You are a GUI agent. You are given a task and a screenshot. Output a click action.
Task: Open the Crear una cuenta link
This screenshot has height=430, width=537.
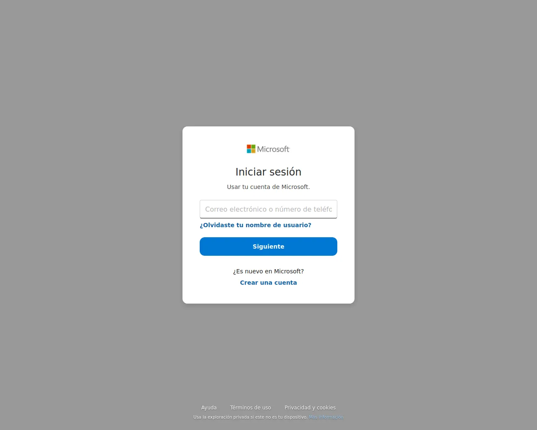(x=268, y=283)
